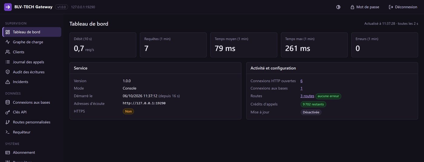This screenshot has width=424, height=162.
Task: Go to the Abonnement section
Action: [32, 152]
